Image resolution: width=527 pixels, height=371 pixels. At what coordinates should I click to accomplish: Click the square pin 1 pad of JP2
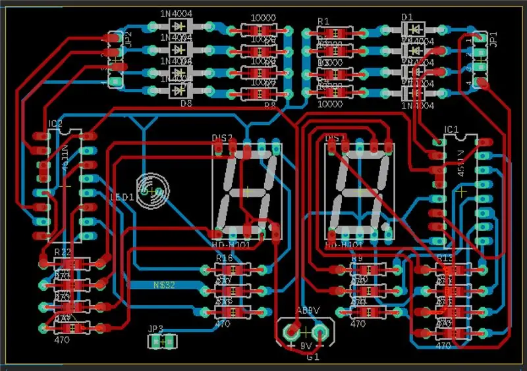click(116, 81)
